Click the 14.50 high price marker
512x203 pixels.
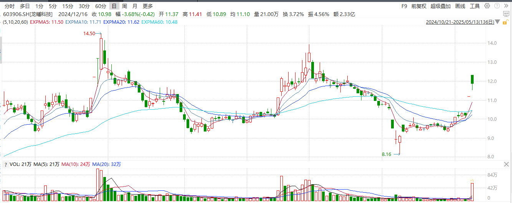[x=89, y=34]
